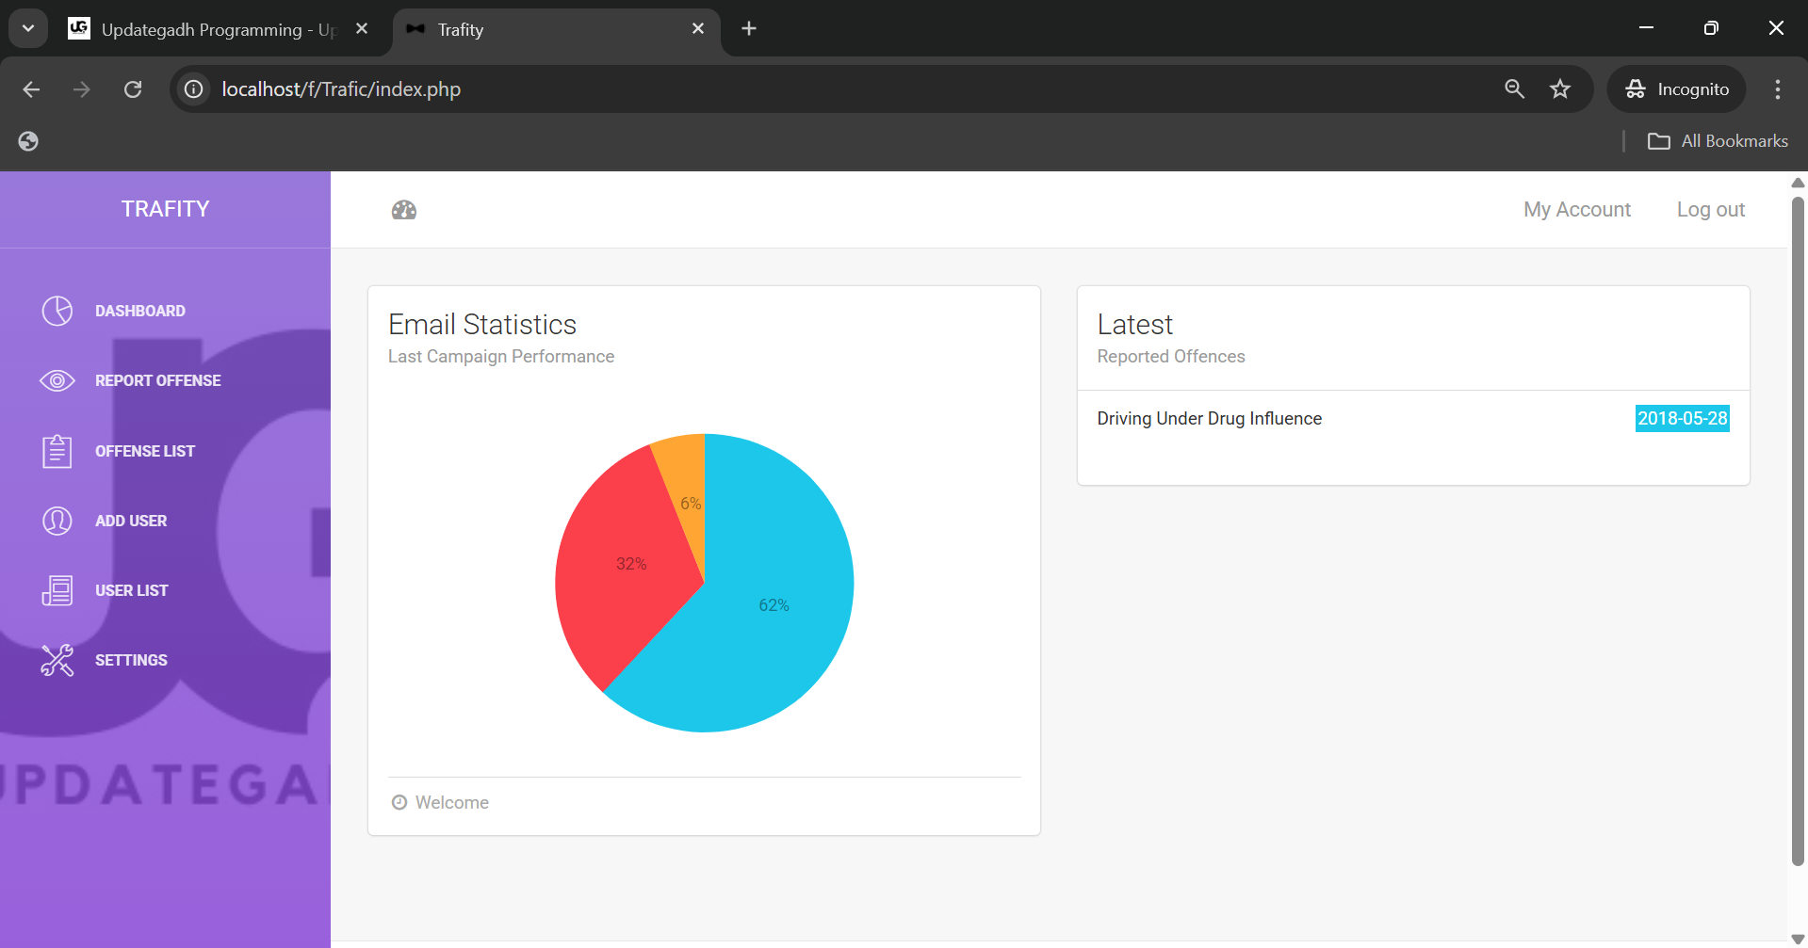The height and width of the screenshot is (948, 1808).
Task: Open the My Account link
Action: click(x=1577, y=210)
